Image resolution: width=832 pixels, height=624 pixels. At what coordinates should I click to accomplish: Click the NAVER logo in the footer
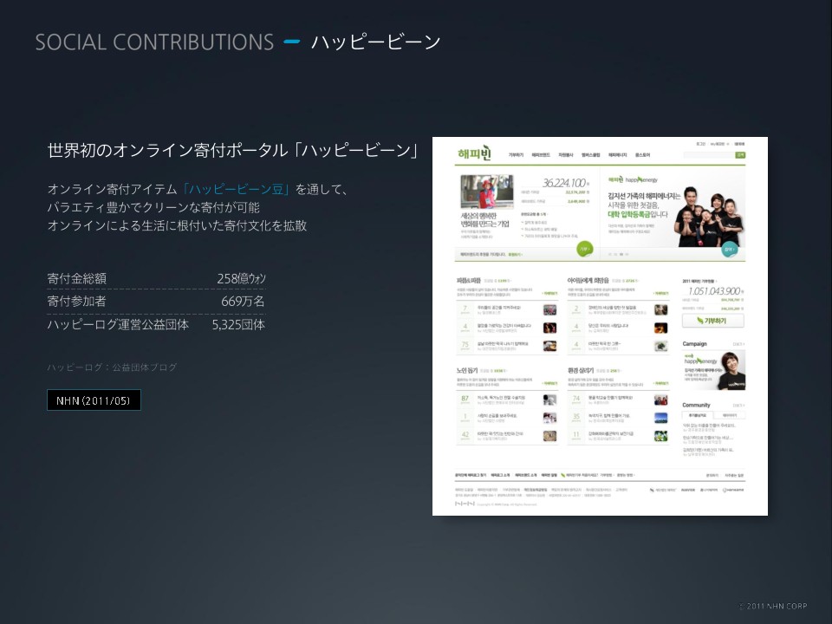click(x=687, y=490)
